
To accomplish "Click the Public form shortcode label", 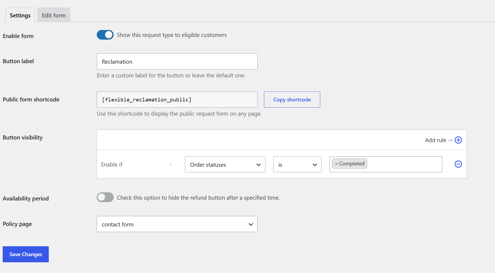I will (x=31, y=99).
